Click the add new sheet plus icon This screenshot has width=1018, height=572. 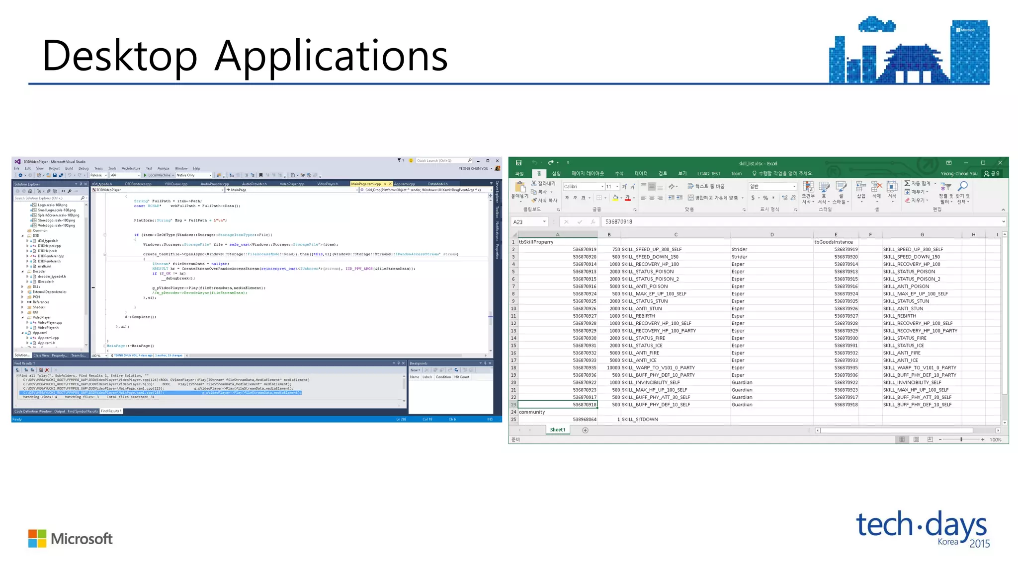coord(585,430)
